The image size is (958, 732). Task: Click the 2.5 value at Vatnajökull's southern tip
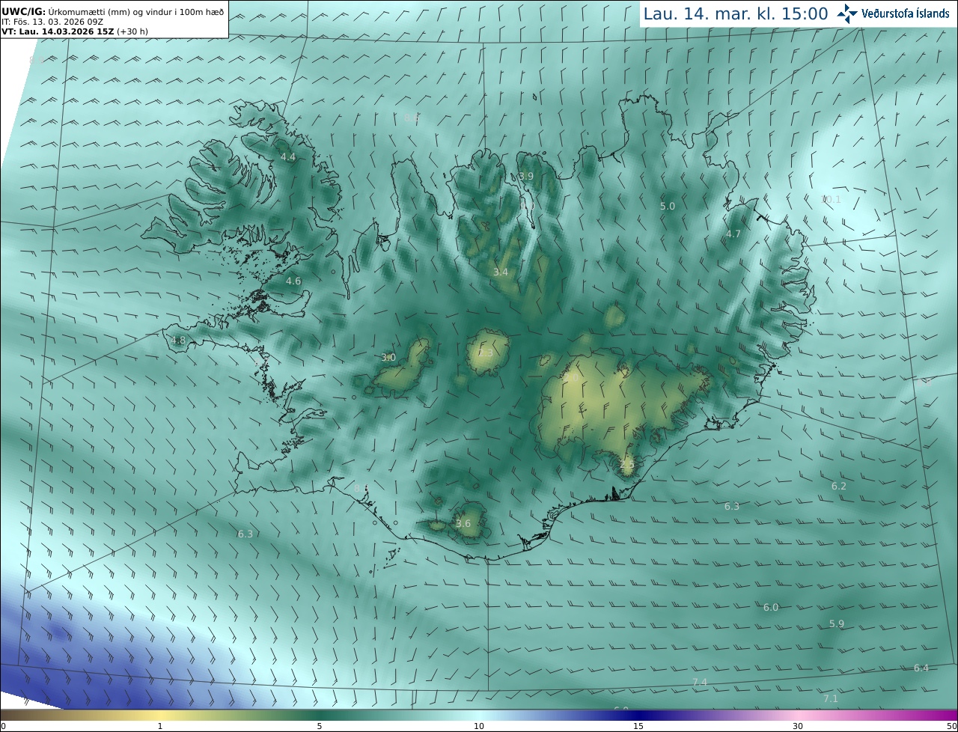tap(627, 464)
